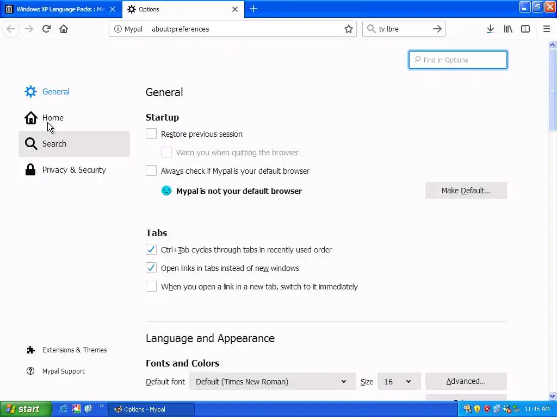Image resolution: width=557 pixels, height=417 pixels.
Task: Close the Options tab
Action: [x=235, y=9]
